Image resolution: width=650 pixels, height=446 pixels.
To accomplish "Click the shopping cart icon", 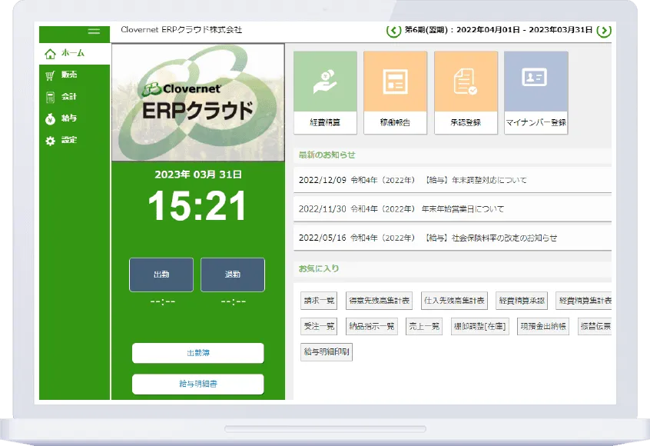I will (x=50, y=75).
